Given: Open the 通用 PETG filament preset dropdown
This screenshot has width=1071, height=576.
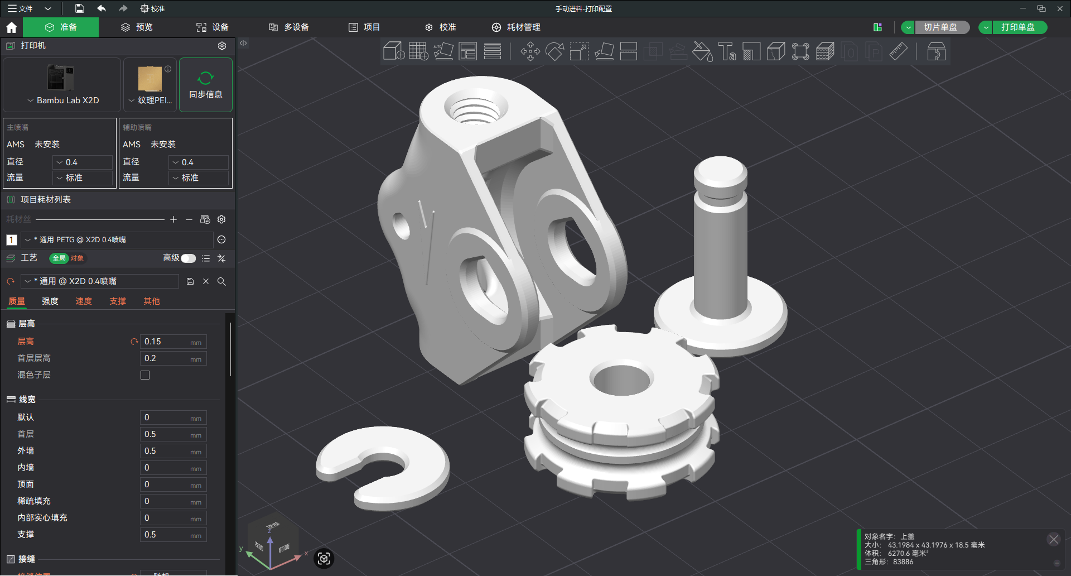Looking at the screenshot, I should [117, 239].
